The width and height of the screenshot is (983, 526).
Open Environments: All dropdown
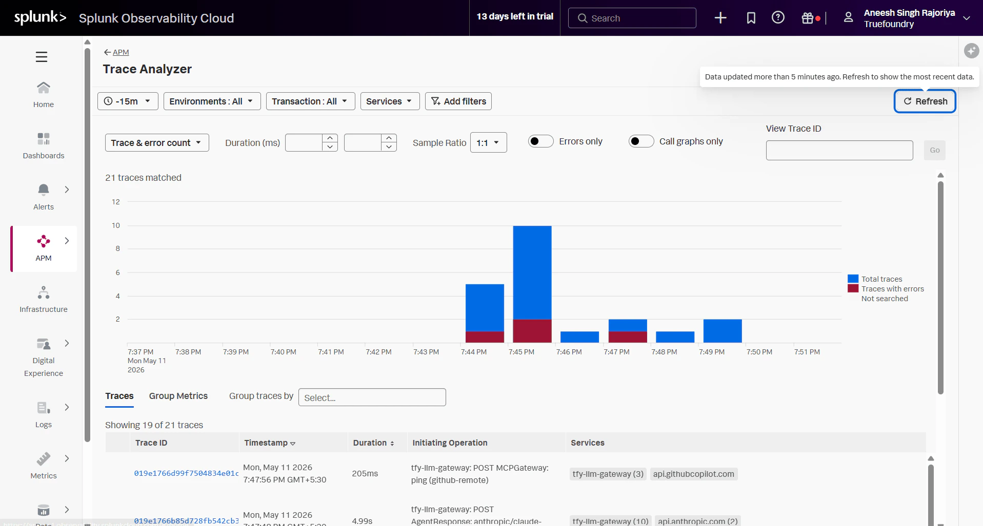coord(212,101)
